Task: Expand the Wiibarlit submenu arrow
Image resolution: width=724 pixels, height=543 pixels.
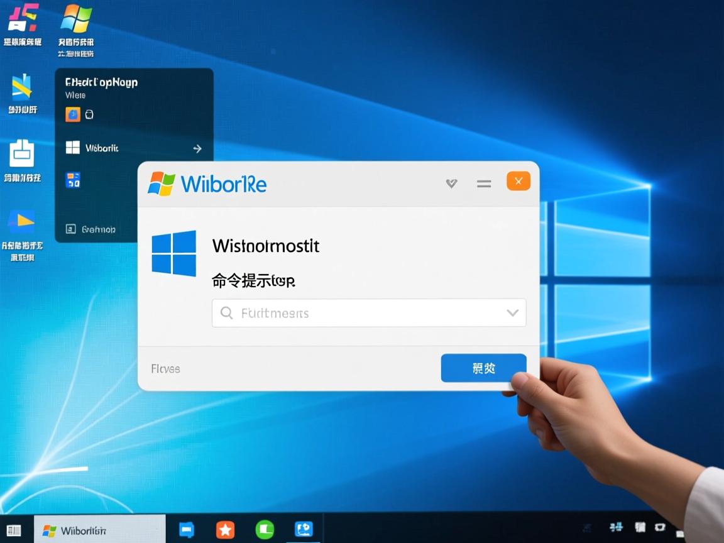Action: 197,148
